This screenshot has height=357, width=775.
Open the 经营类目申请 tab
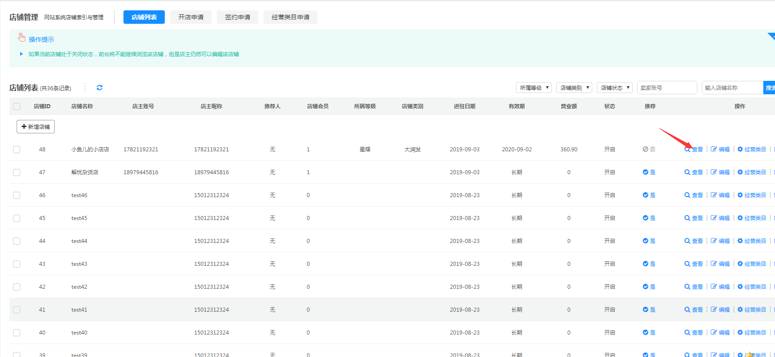tap(291, 17)
